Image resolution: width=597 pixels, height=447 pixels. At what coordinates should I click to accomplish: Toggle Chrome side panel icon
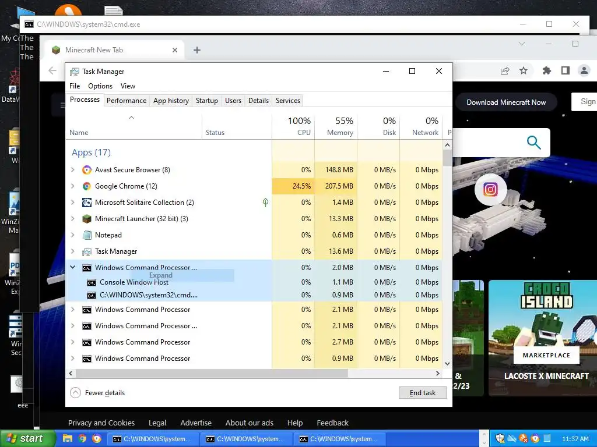pos(566,70)
